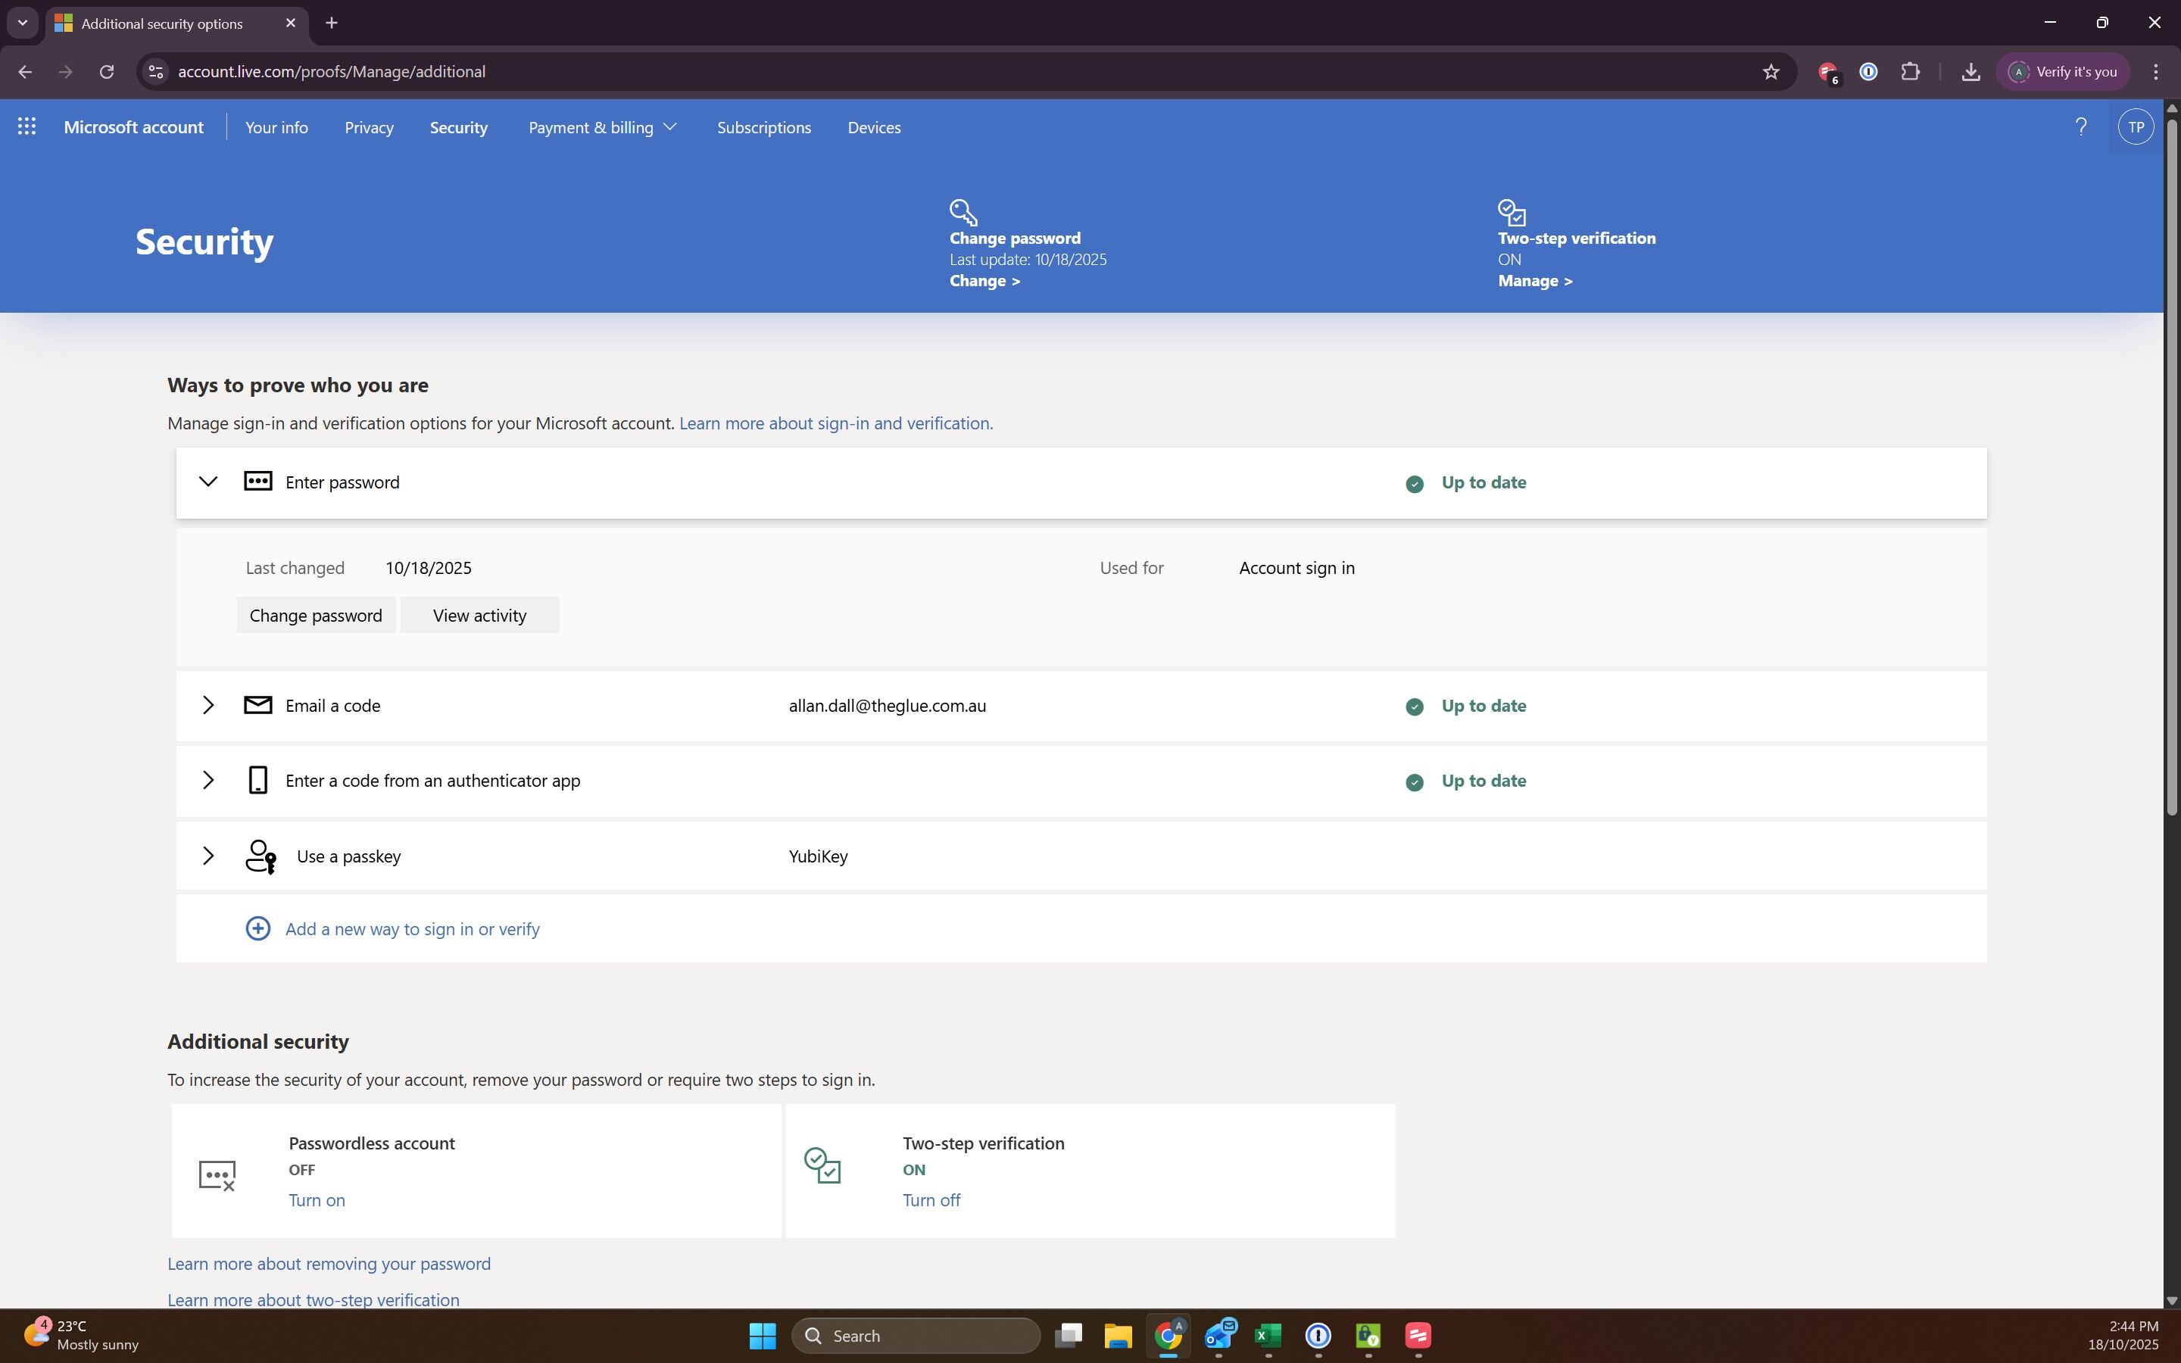The image size is (2181, 1363).
Task: Click the View activity button
Action: (479, 615)
